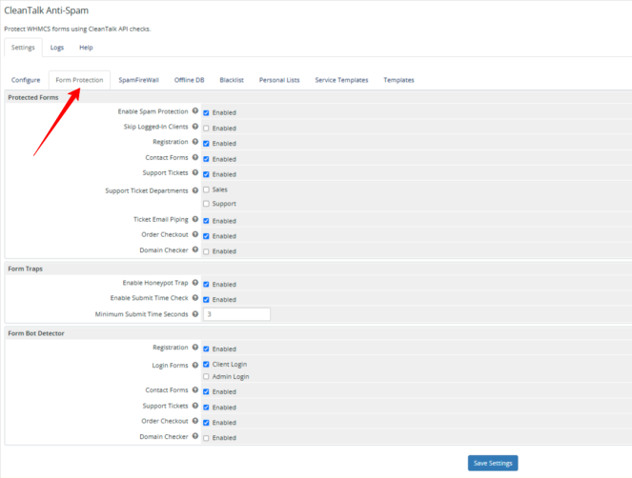The width and height of the screenshot is (632, 478).
Task: Focus Minimum Submit Time Seconds field
Action: pyautogui.click(x=236, y=314)
